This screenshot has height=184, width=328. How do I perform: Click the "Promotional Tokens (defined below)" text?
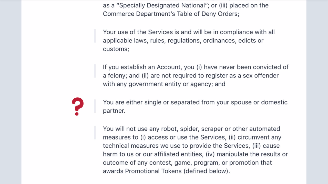[177, 171]
